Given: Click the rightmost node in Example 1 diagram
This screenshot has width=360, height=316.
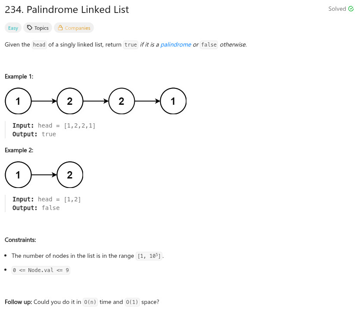Looking at the screenshot, I should [173, 101].
